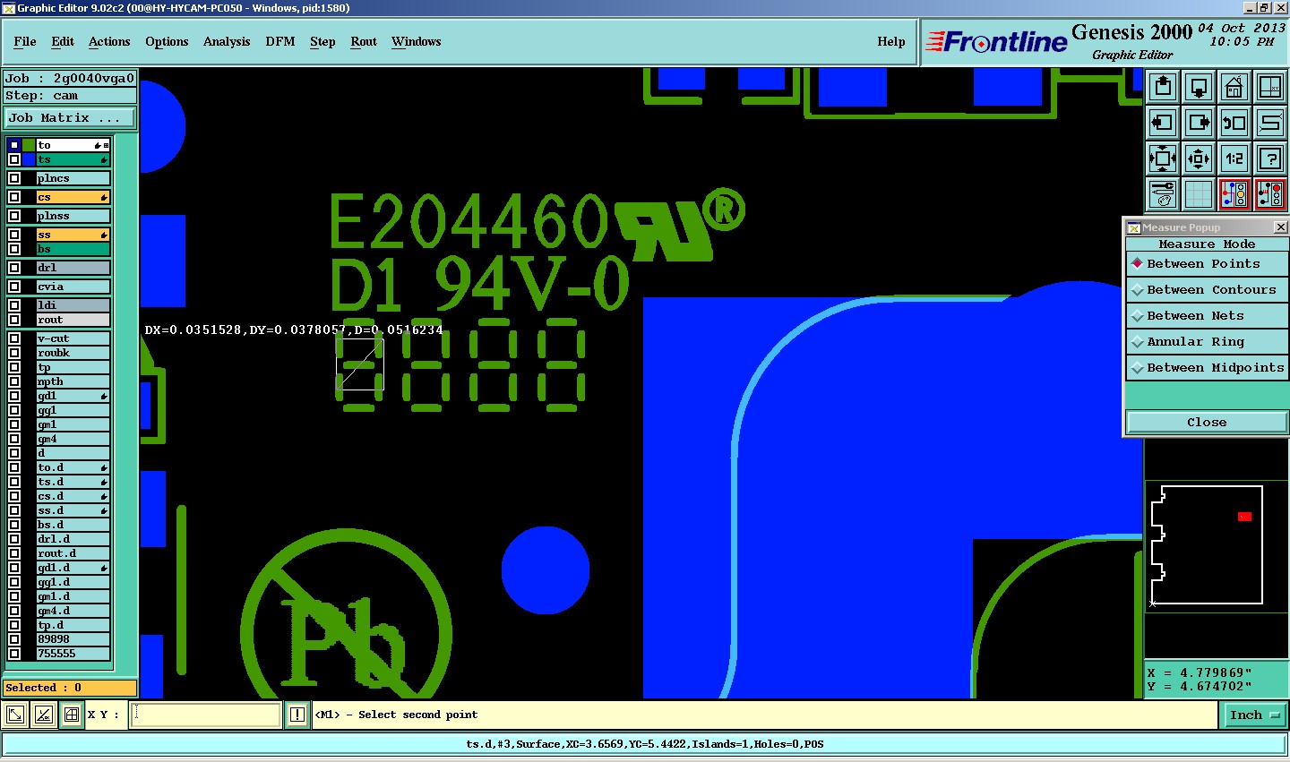
Task: Open the Inch units dropdown
Action: 1254,715
